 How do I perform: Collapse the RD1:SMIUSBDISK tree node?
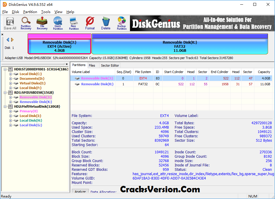point(5,93)
